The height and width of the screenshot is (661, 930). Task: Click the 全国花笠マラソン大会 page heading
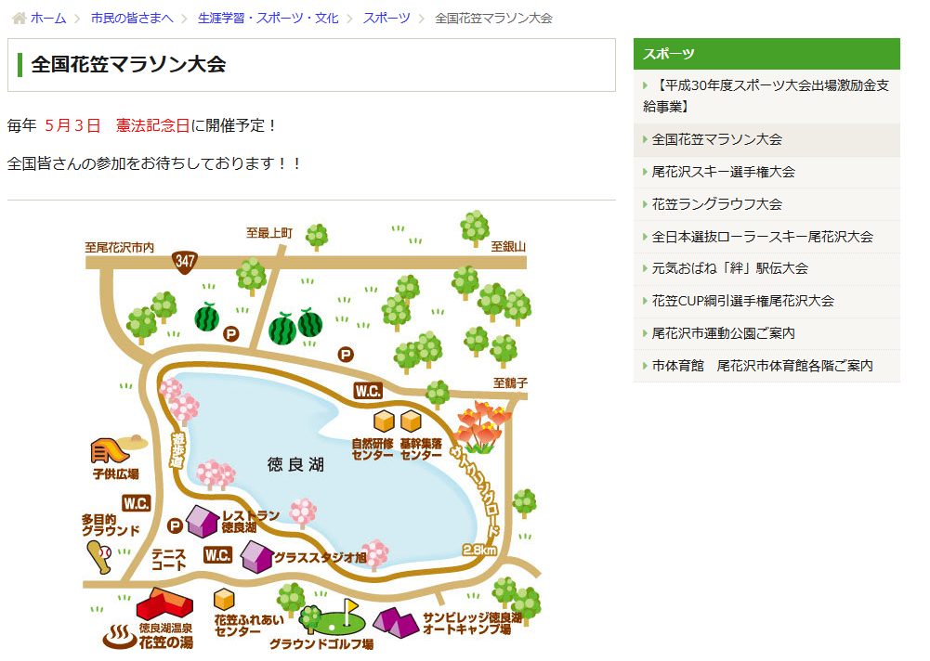point(129,65)
